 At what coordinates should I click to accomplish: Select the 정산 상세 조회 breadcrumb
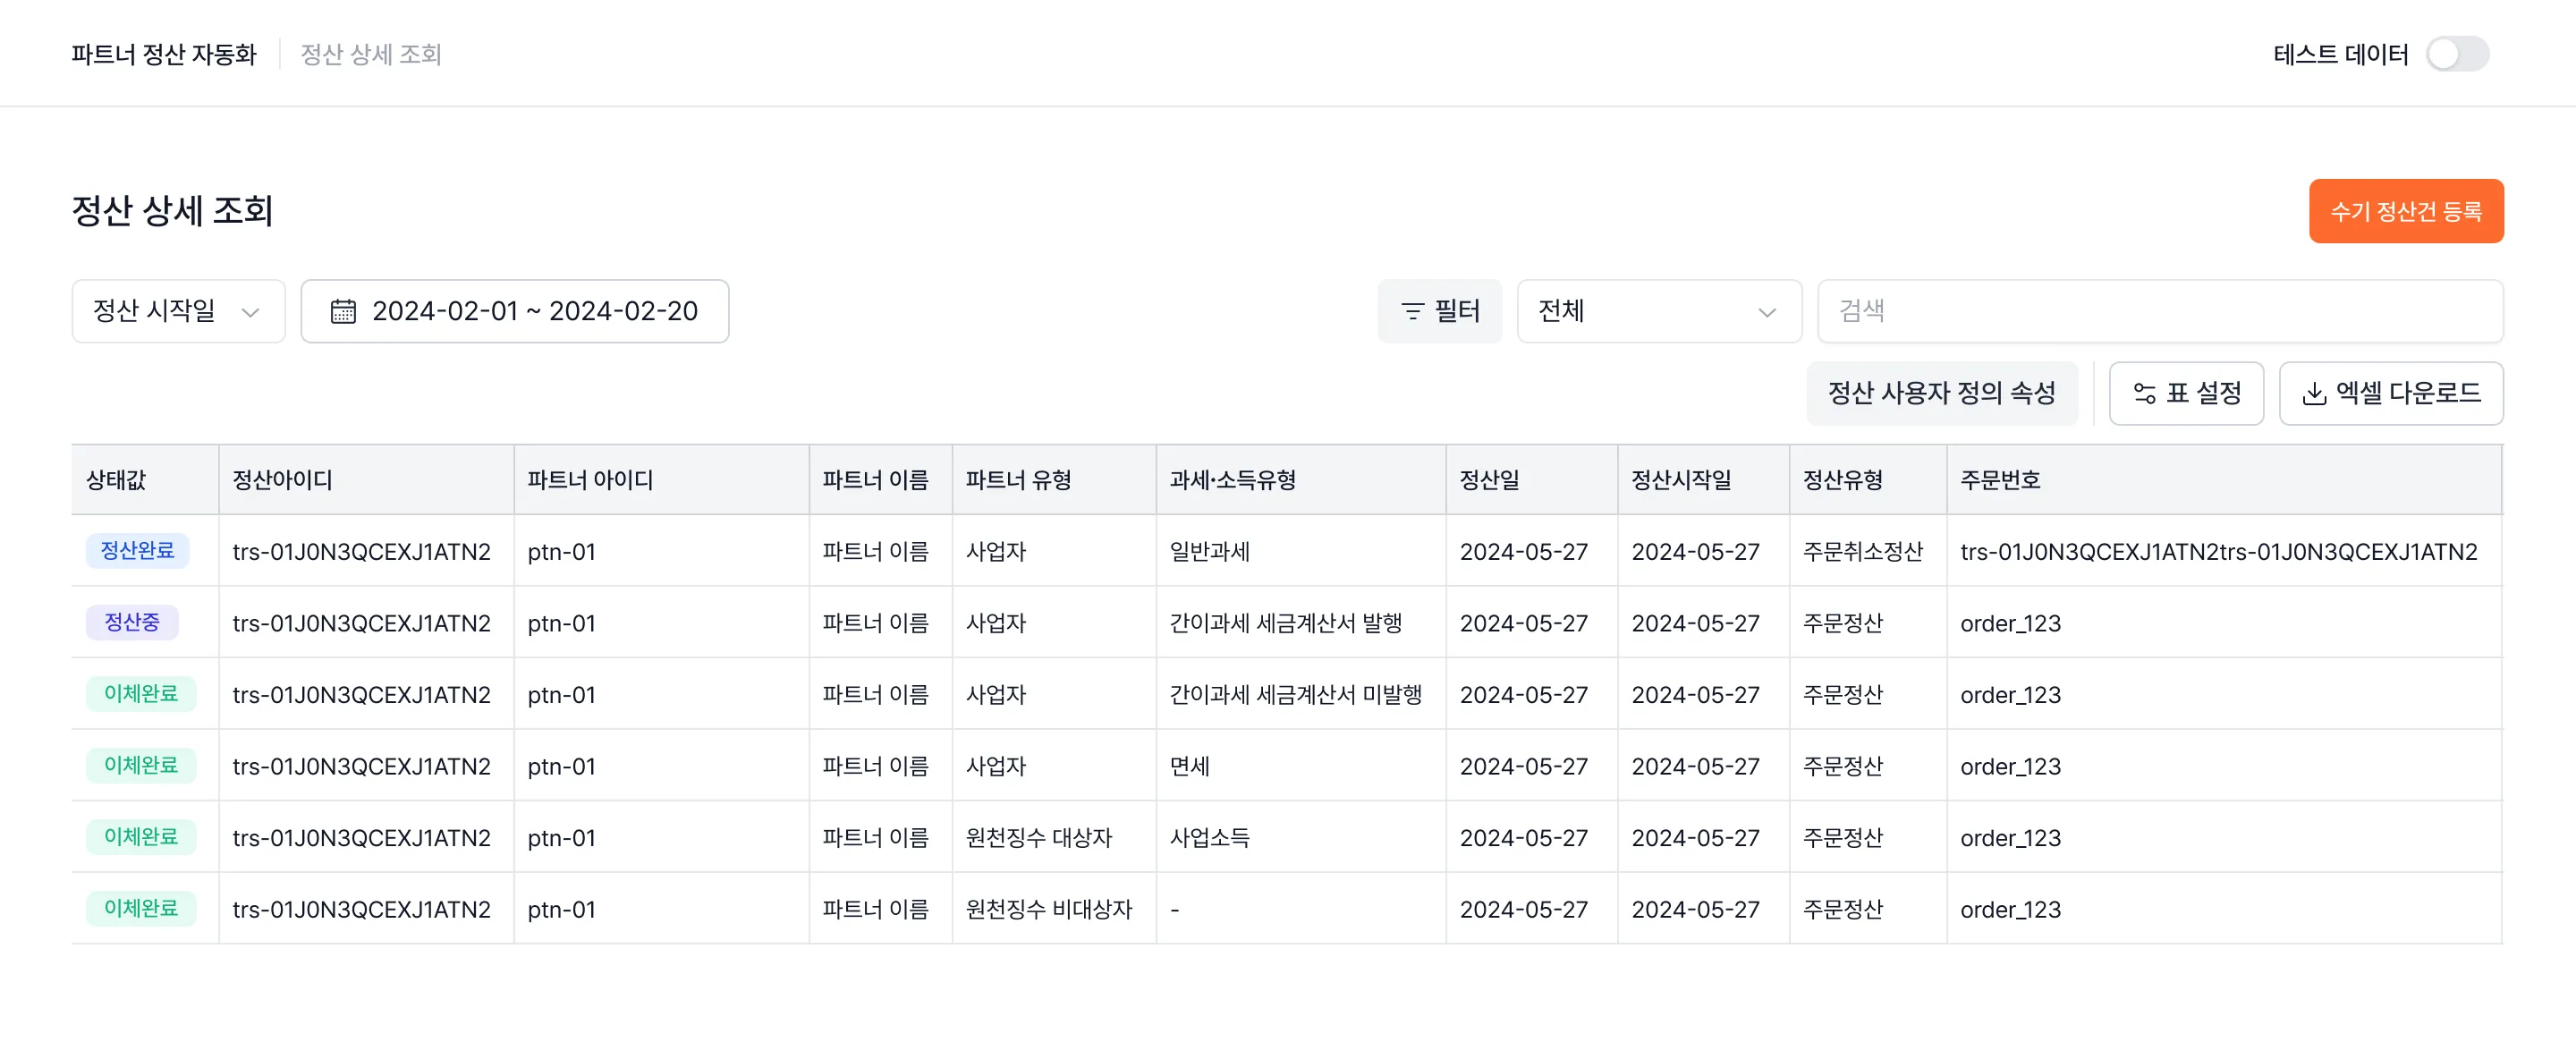coord(371,55)
